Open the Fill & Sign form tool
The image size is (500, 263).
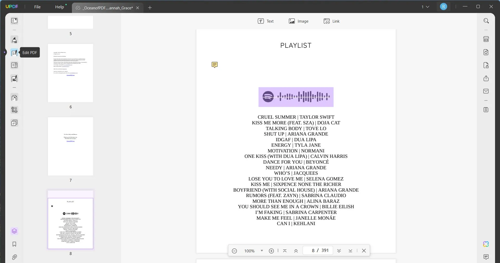tap(14, 79)
